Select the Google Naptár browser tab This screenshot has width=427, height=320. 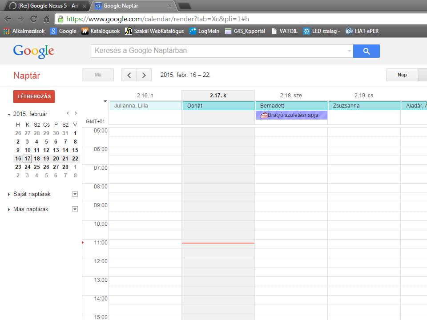133,6
